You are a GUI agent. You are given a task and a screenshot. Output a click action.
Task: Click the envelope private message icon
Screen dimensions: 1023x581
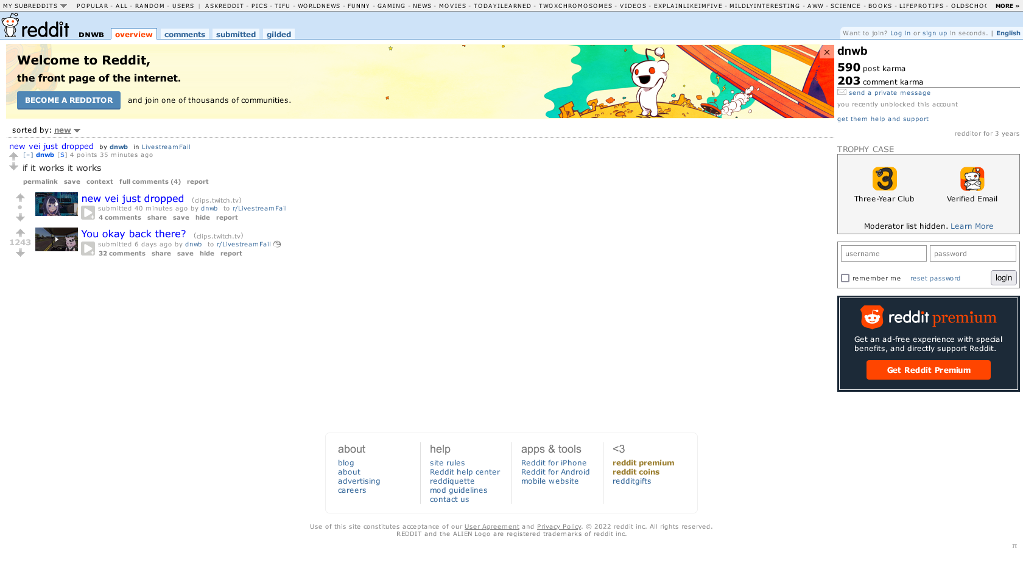pyautogui.click(x=842, y=92)
